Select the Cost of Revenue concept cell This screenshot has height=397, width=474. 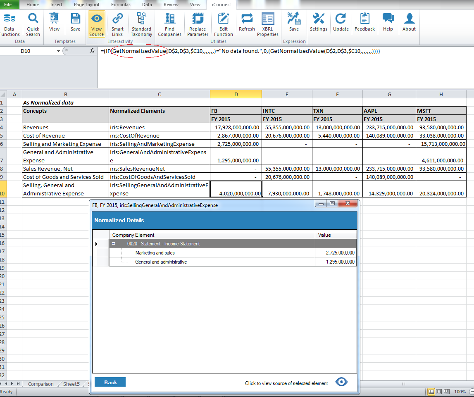click(x=65, y=136)
